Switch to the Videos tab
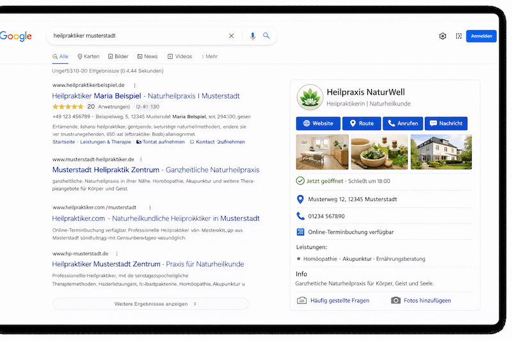512x341 pixels. tap(180, 56)
